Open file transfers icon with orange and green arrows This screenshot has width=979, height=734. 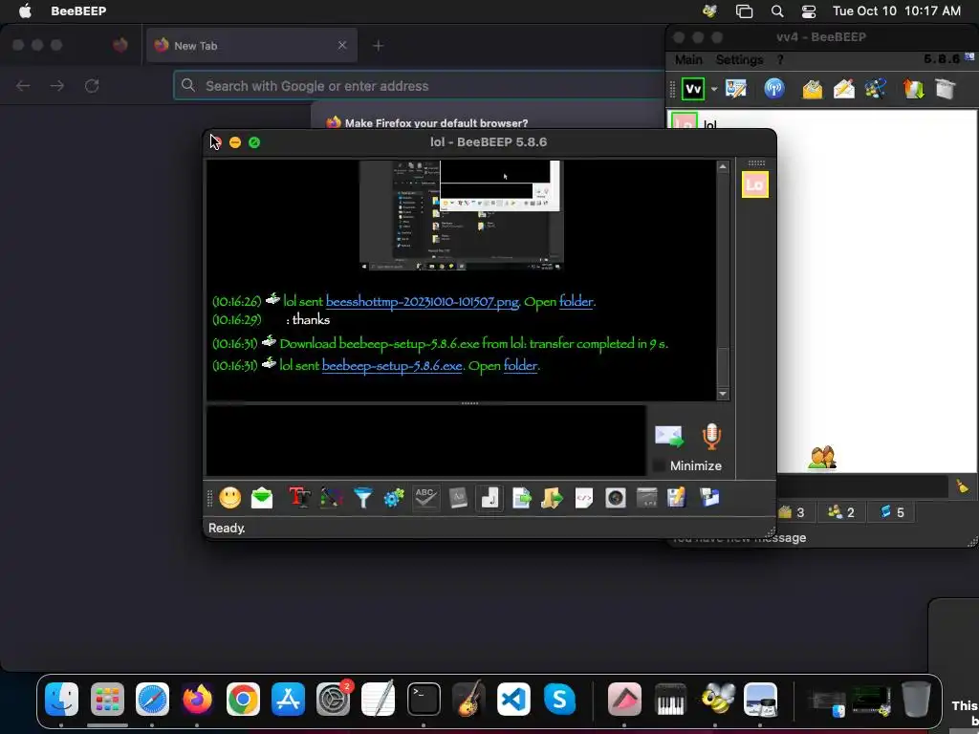pos(913,89)
